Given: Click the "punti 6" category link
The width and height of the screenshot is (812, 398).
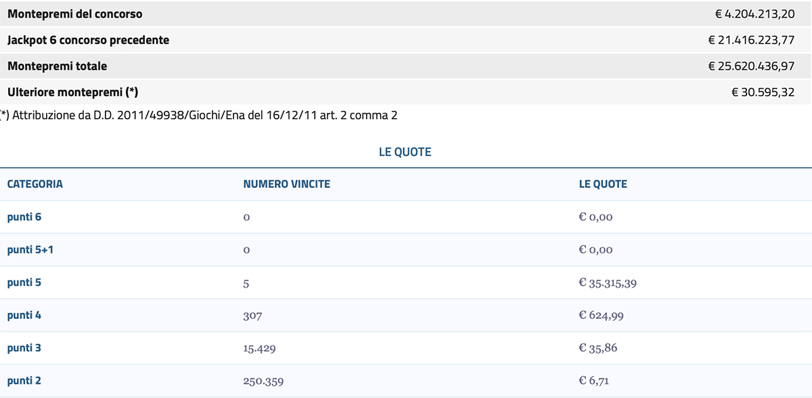Looking at the screenshot, I should click(24, 217).
